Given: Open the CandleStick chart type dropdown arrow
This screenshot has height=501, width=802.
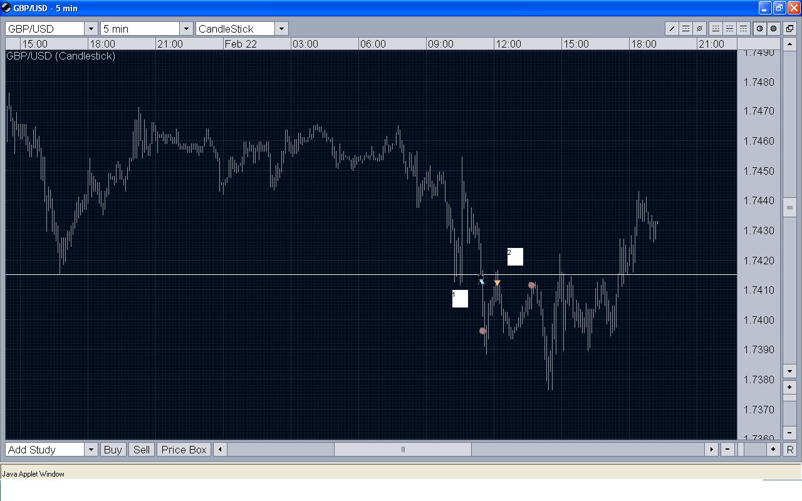Looking at the screenshot, I should coord(281,29).
